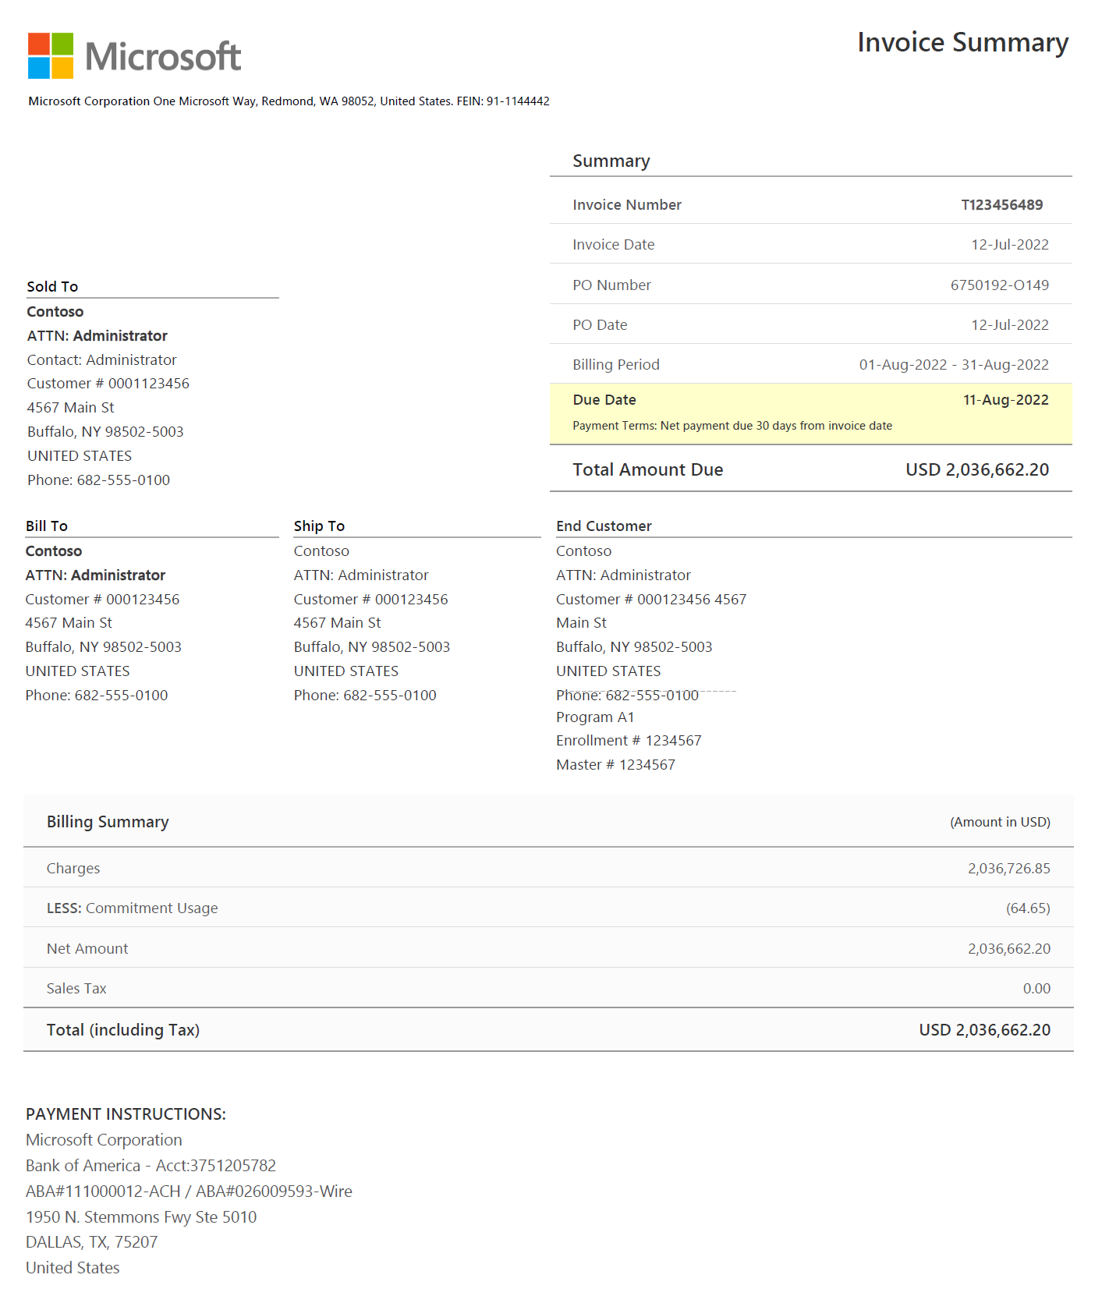Click the Bill To section heading
Image resolution: width=1102 pixels, height=1303 pixels.
47,526
